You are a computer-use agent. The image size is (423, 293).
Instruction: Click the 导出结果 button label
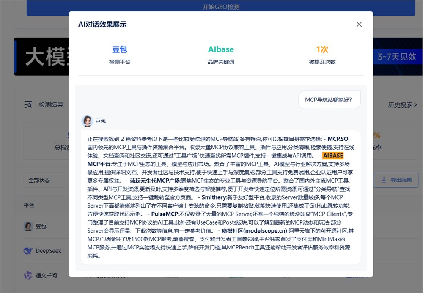click(x=401, y=180)
